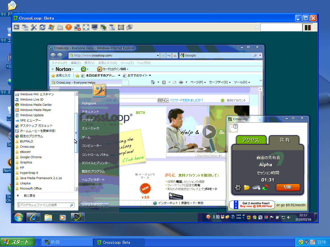Open the 編集(E) menu in Internet Explorer

(76, 63)
